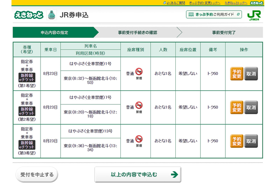Click 予約変更 for はやぶさ1号
The height and width of the screenshot is (187, 280).
pyautogui.click(x=237, y=74)
